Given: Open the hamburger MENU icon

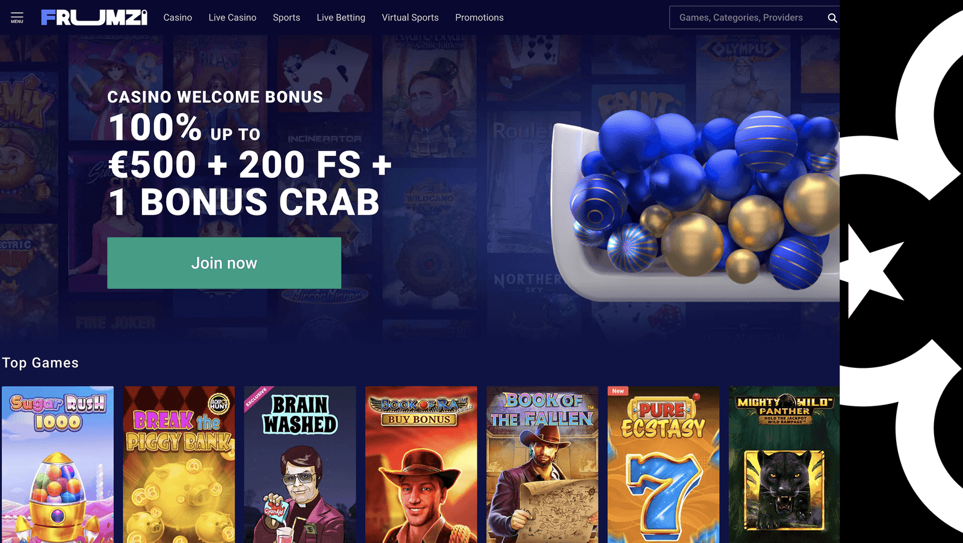Looking at the screenshot, I should tap(17, 17).
